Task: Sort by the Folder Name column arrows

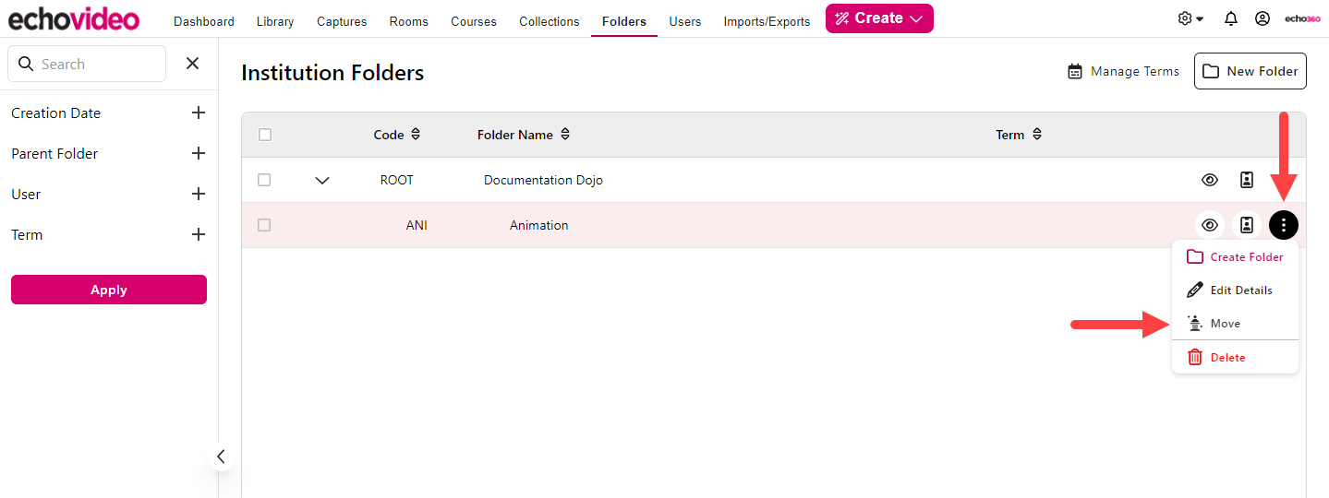Action: pyautogui.click(x=565, y=135)
